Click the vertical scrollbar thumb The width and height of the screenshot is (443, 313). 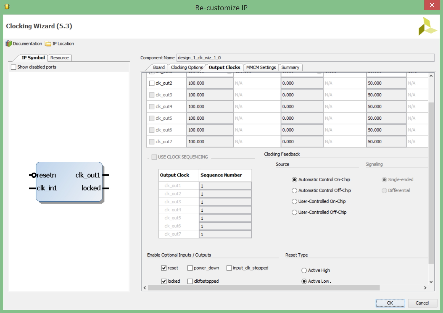(x=431, y=183)
